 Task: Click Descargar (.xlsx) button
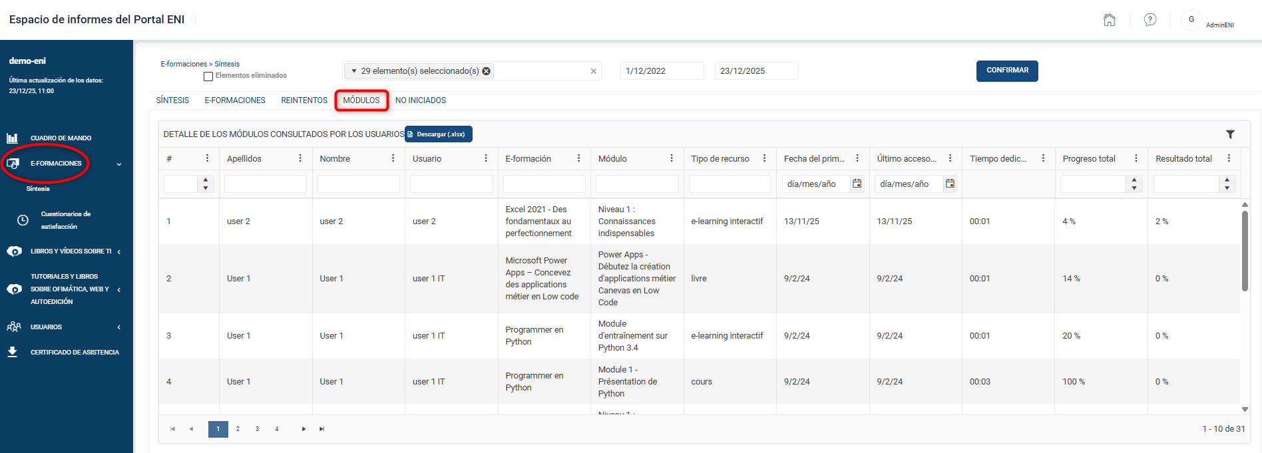[439, 134]
